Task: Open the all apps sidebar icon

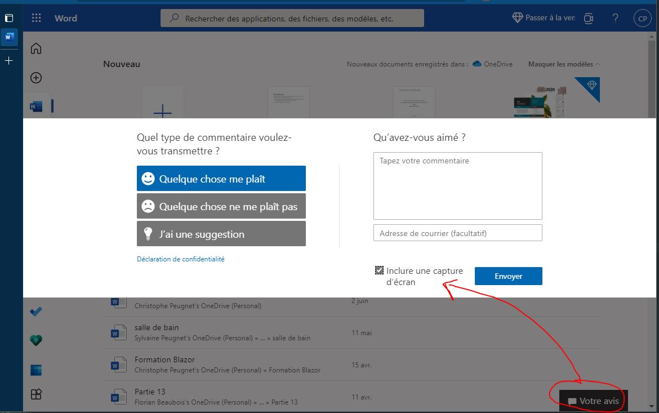Action: [36, 394]
